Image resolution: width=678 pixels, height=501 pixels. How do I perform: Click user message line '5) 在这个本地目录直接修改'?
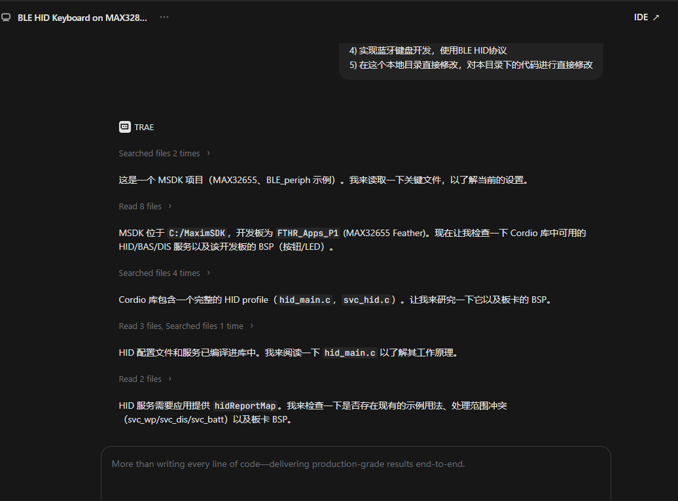click(471, 65)
